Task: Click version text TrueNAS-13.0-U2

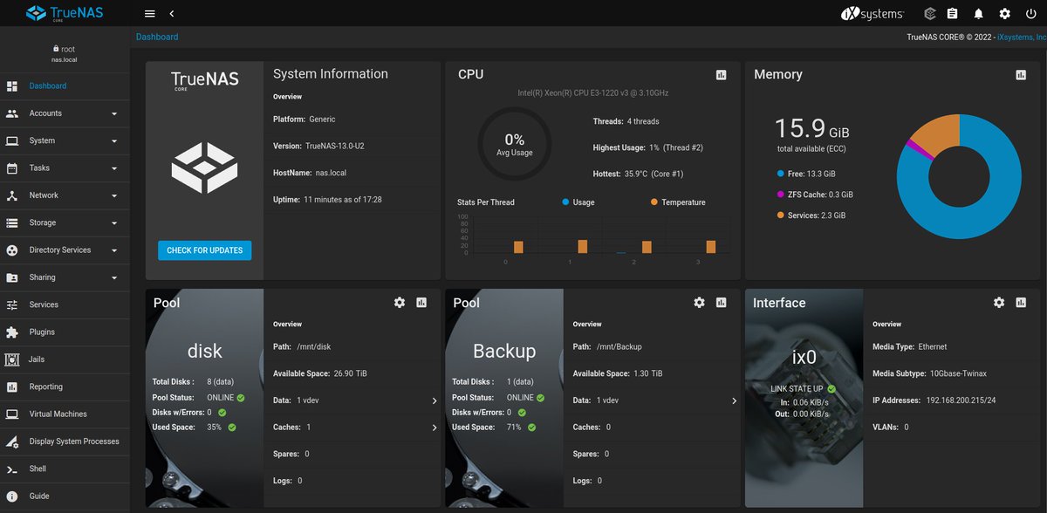Action: click(335, 147)
